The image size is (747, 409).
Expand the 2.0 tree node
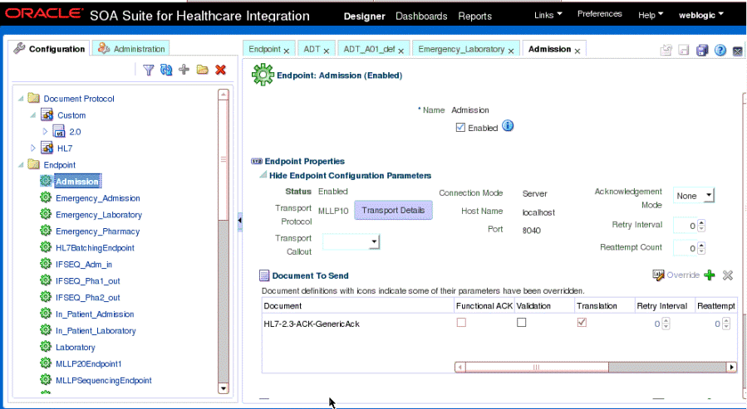coord(45,131)
